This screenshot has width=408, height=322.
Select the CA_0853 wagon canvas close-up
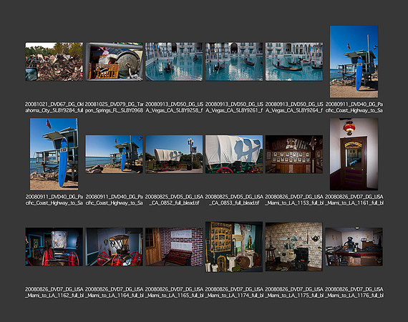point(234,155)
